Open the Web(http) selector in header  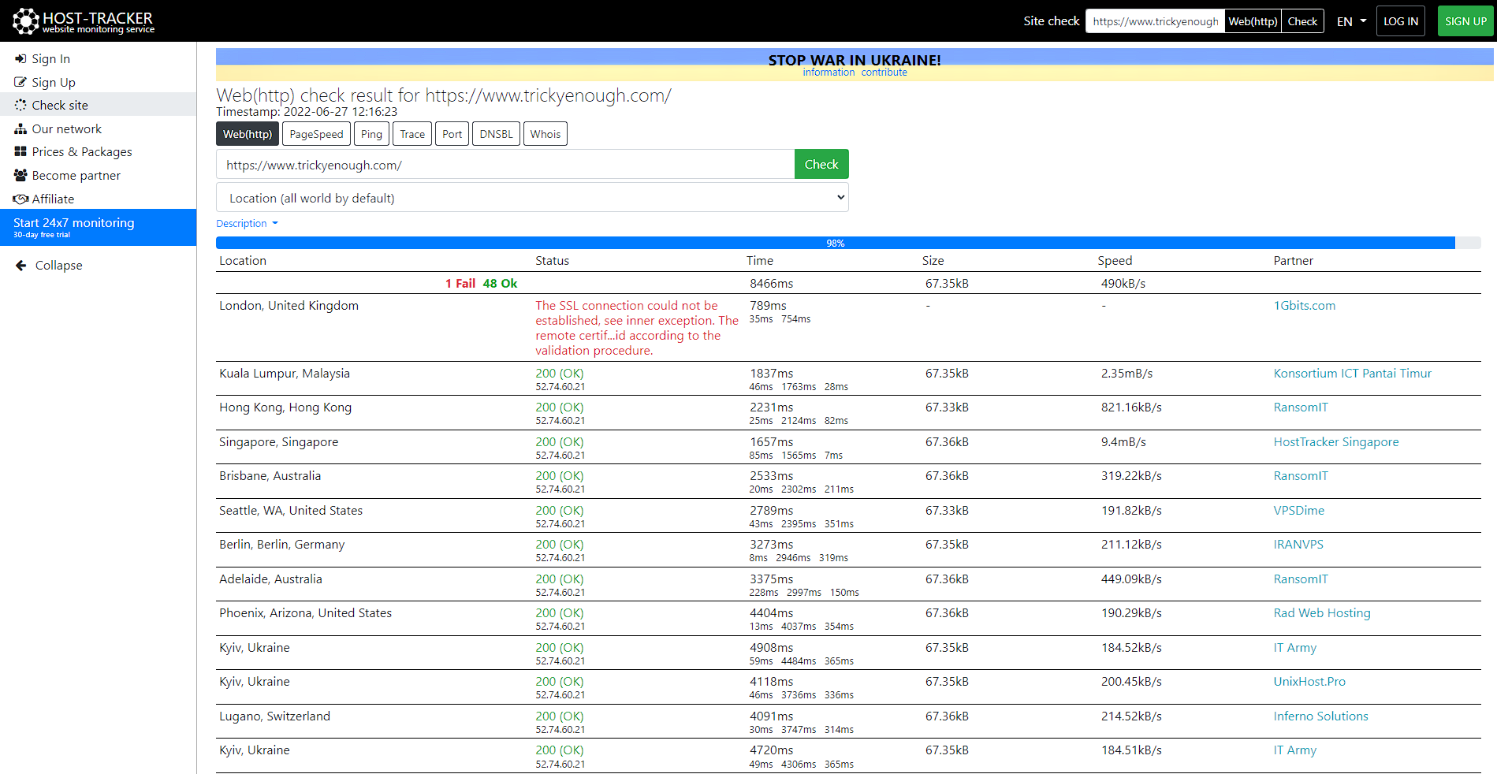[x=1253, y=21]
